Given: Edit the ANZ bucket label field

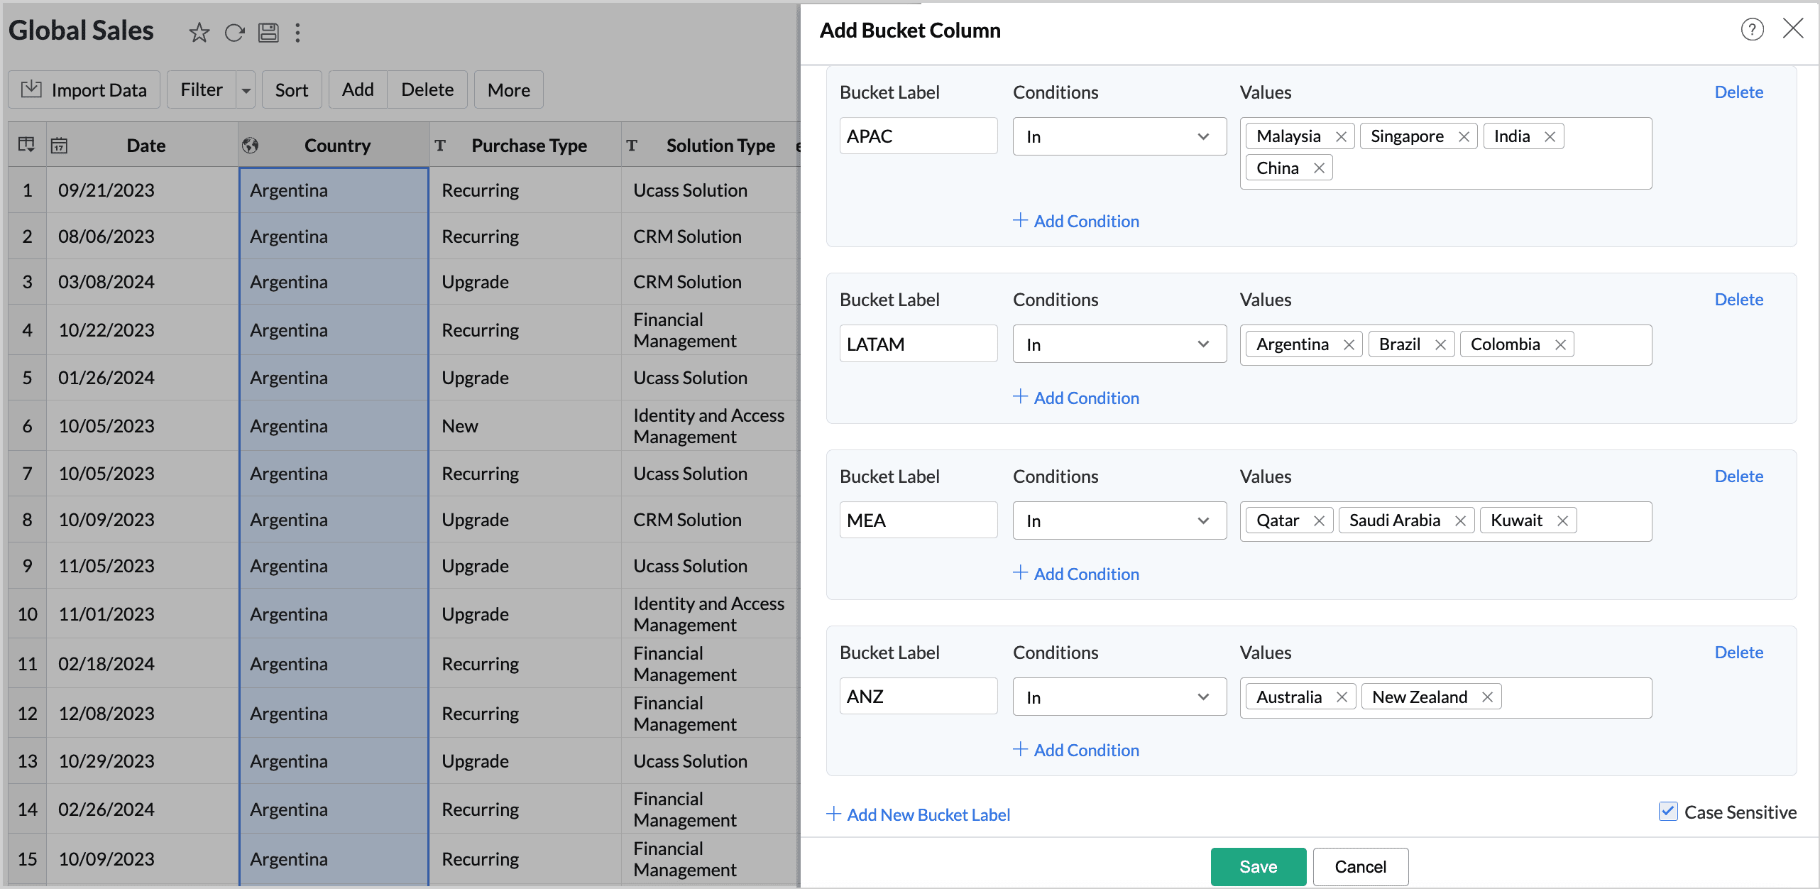Looking at the screenshot, I should 919,697.
